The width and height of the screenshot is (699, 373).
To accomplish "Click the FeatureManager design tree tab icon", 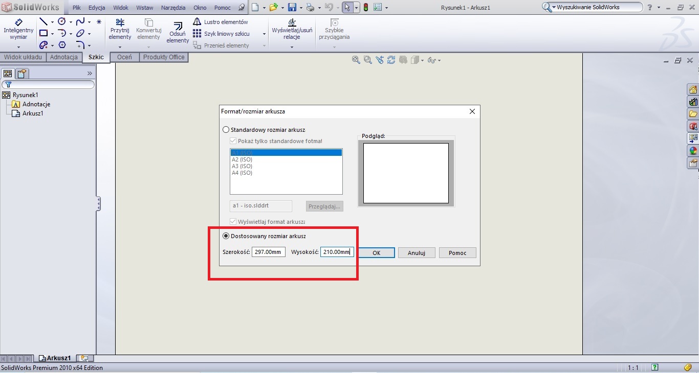I will [x=8, y=74].
